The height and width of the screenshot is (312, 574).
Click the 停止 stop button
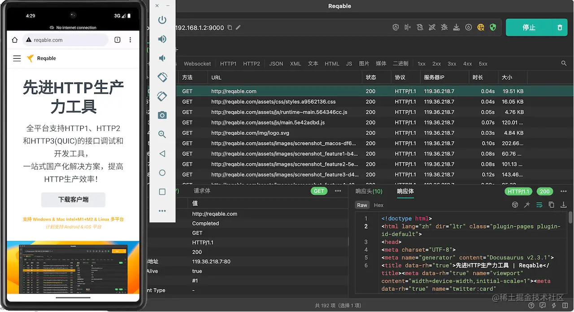pyautogui.click(x=529, y=27)
